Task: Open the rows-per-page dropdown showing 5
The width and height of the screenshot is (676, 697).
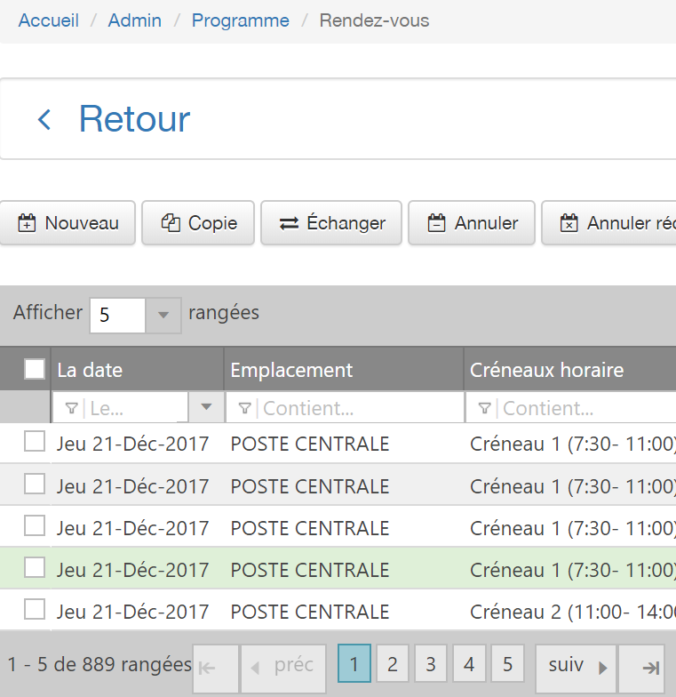Action: click(163, 315)
